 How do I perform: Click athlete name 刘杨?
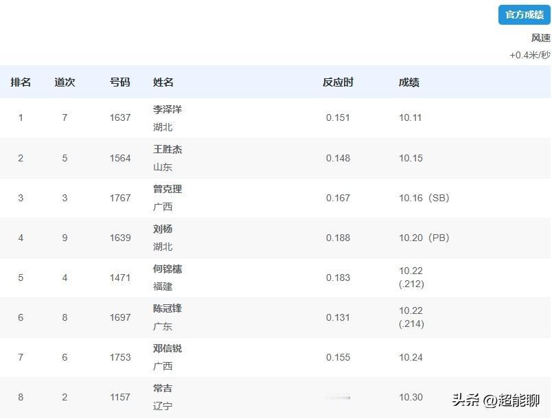tap(163, 229)
